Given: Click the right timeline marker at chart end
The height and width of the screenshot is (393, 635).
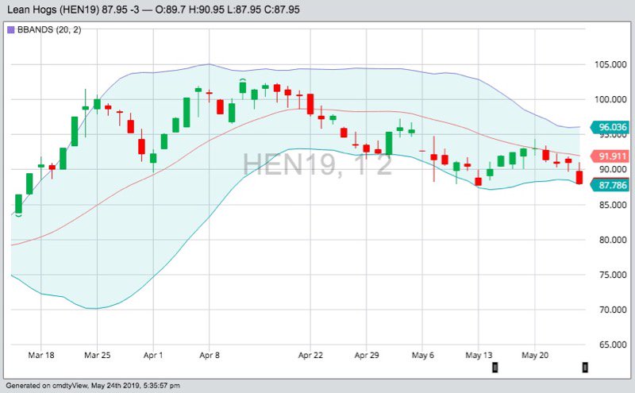Looking at the screenshot, I should point(585,367).
